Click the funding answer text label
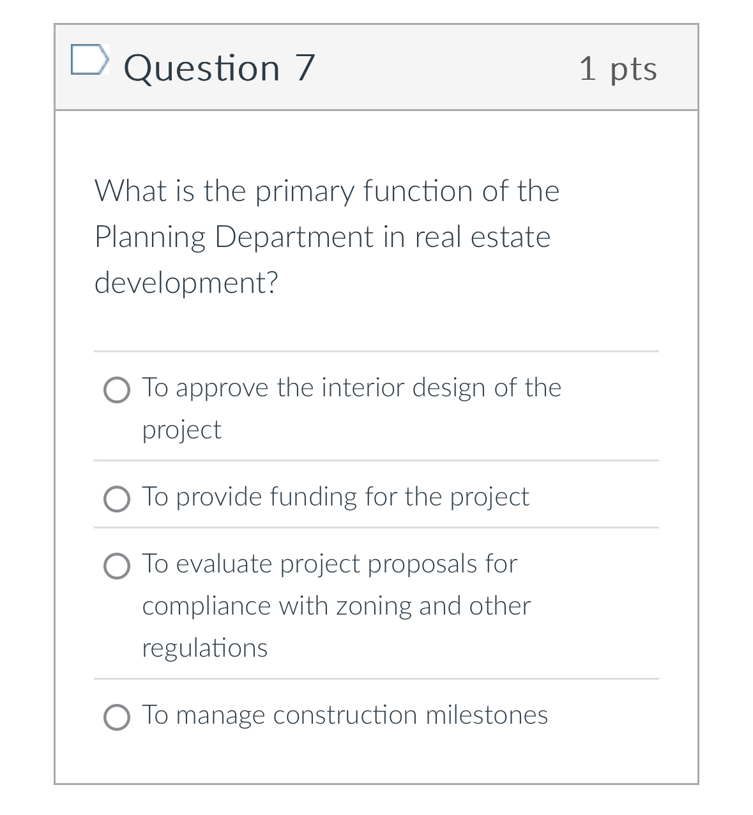 click(335, 497)
